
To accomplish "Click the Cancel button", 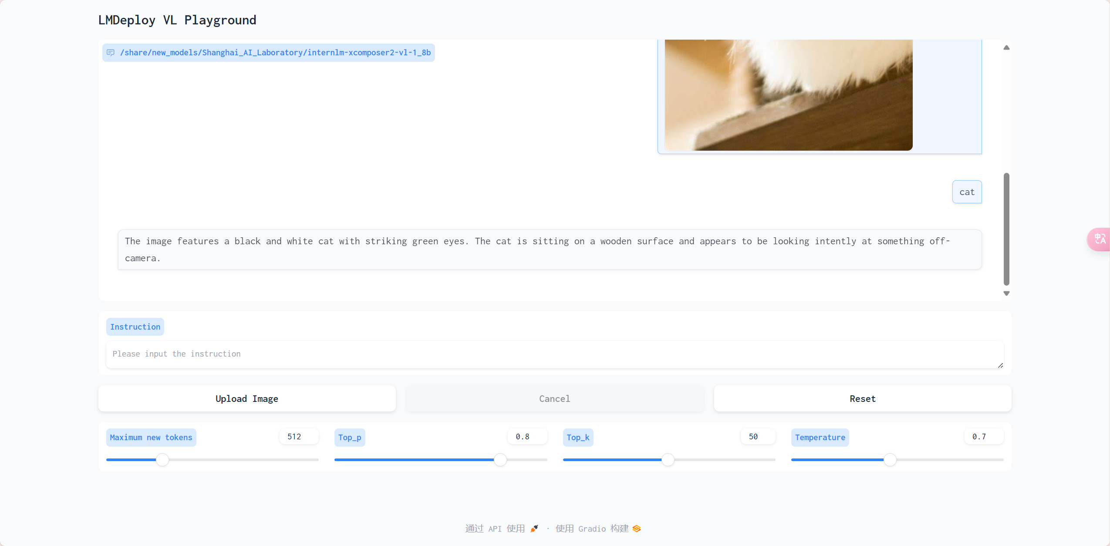I will click(x=554, y=398).
